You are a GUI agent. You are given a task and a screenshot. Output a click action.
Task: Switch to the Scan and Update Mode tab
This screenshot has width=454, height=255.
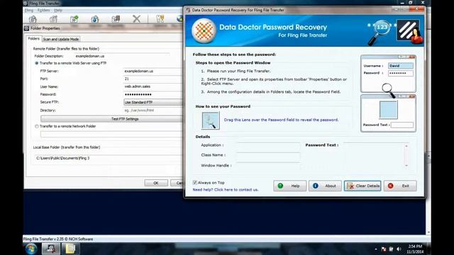[x=61, y=39]
